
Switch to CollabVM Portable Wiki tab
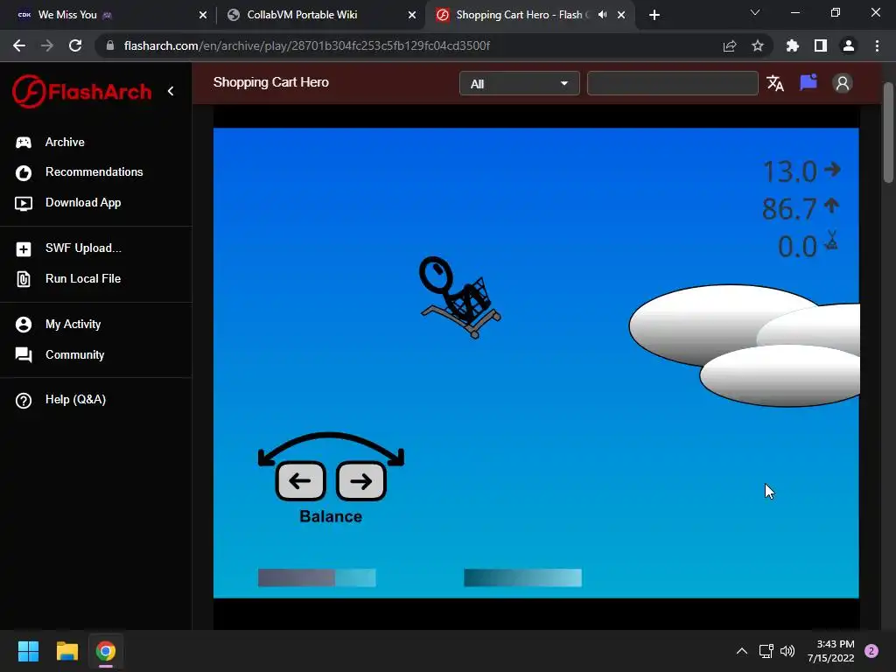302,15
